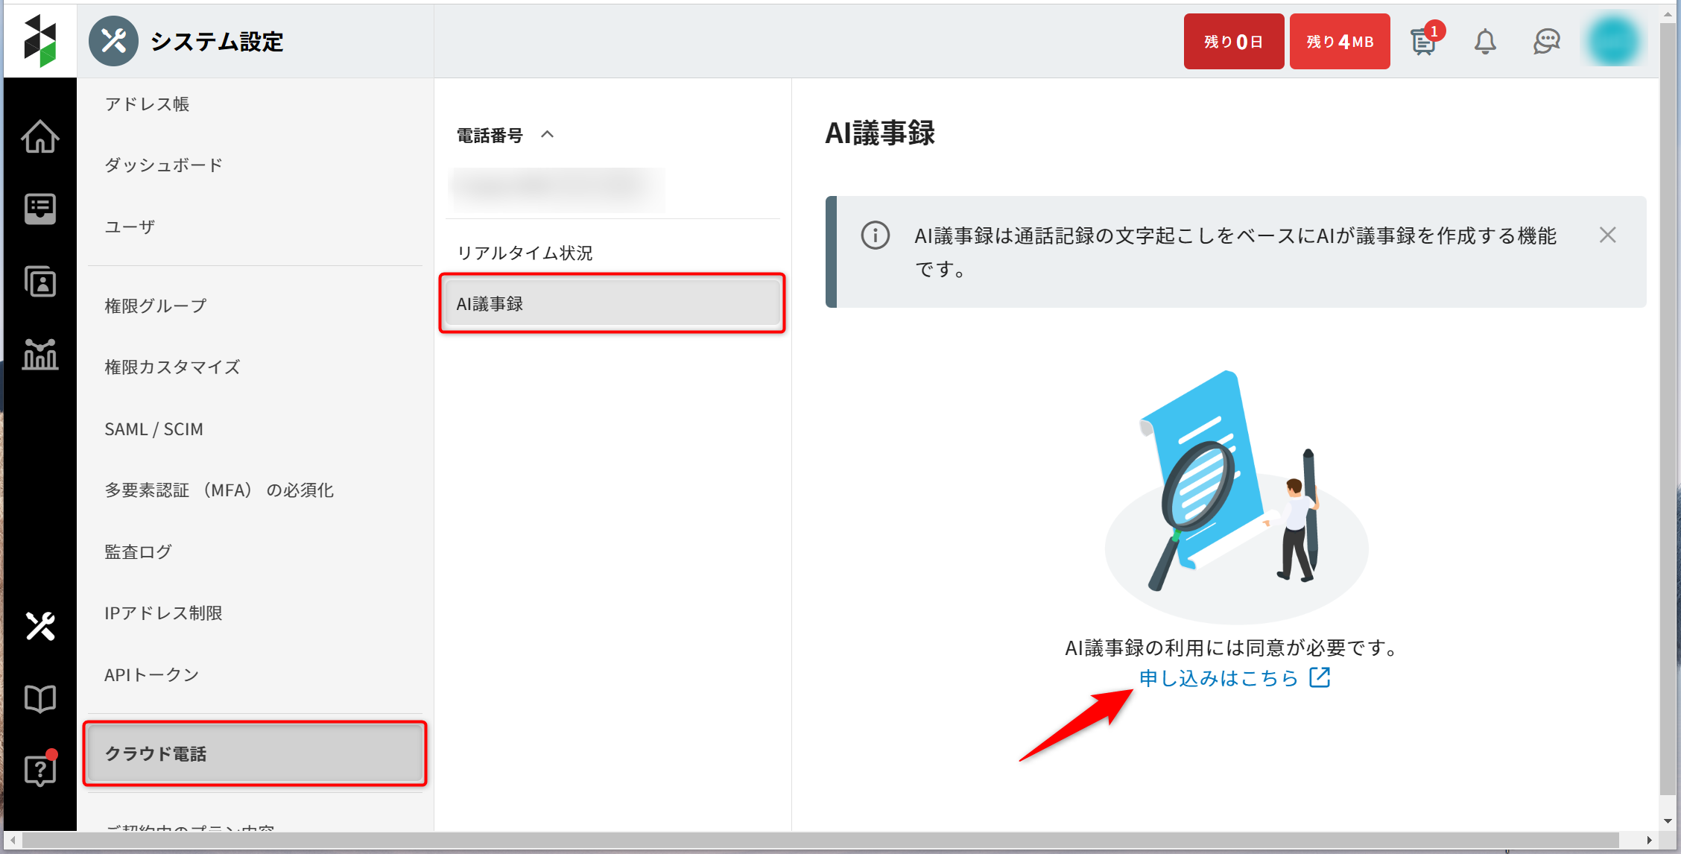Open the chat board icon in sidebar

click(39, 209)
